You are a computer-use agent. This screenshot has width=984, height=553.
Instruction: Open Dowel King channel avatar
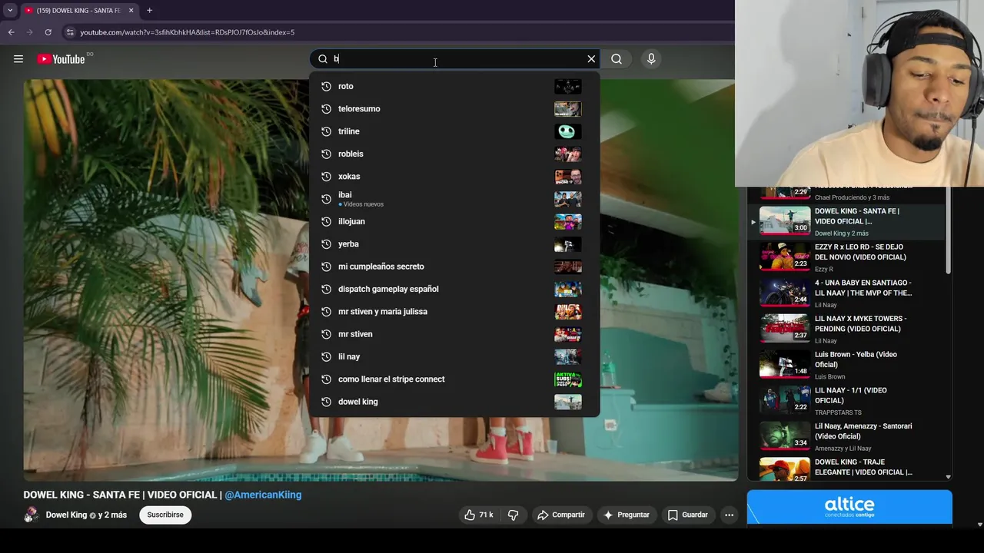(32, 515)
